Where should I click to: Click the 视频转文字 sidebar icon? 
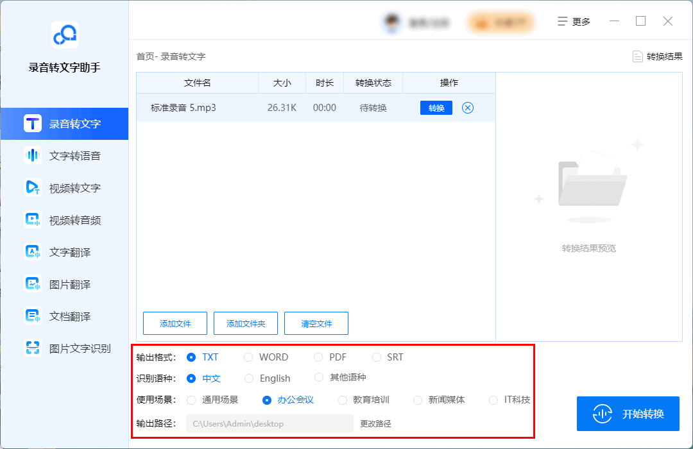click(x=33, y=188)
